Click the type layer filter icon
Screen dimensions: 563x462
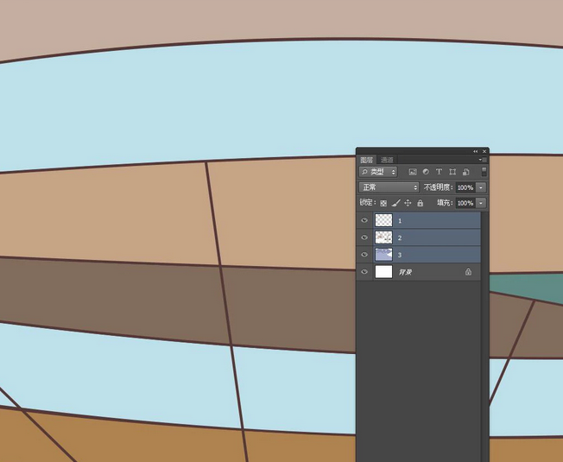(x=439, y=172)
